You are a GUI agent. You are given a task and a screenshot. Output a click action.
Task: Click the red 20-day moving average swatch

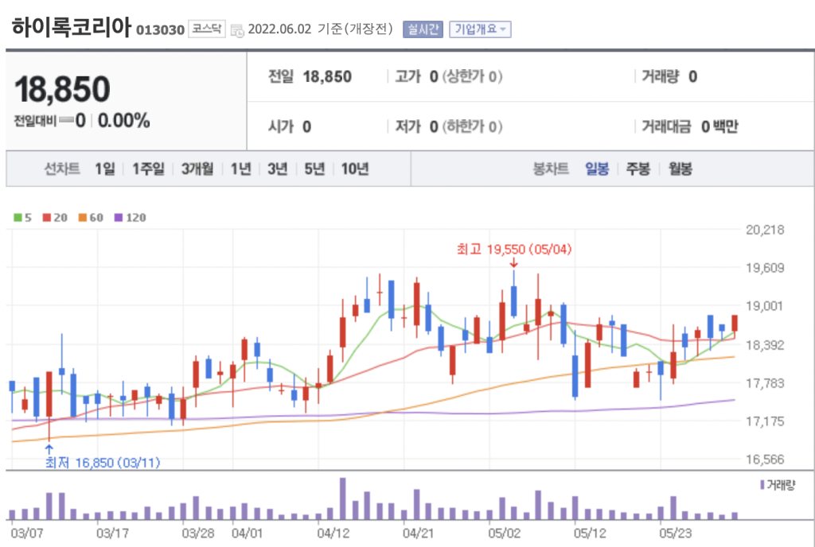(x=47, y=218)
